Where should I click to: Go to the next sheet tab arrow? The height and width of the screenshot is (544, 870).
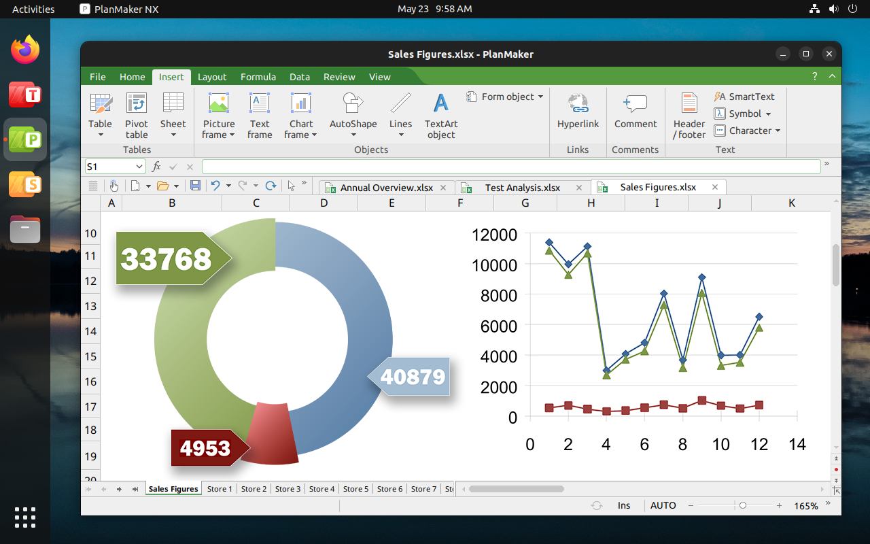(x=119, y=489)
